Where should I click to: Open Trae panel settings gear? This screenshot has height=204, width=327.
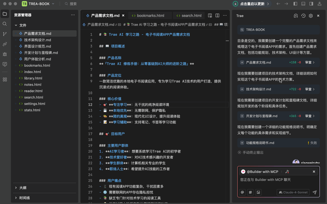(x=311, y=16)
